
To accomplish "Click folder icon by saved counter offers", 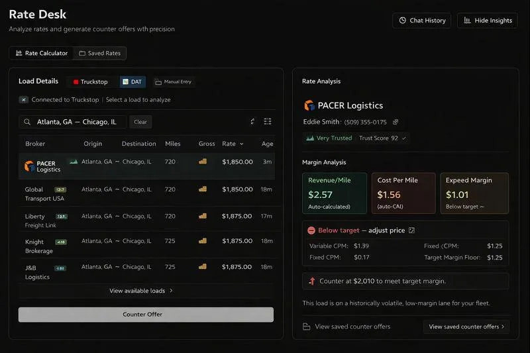I will pos(307,327).
